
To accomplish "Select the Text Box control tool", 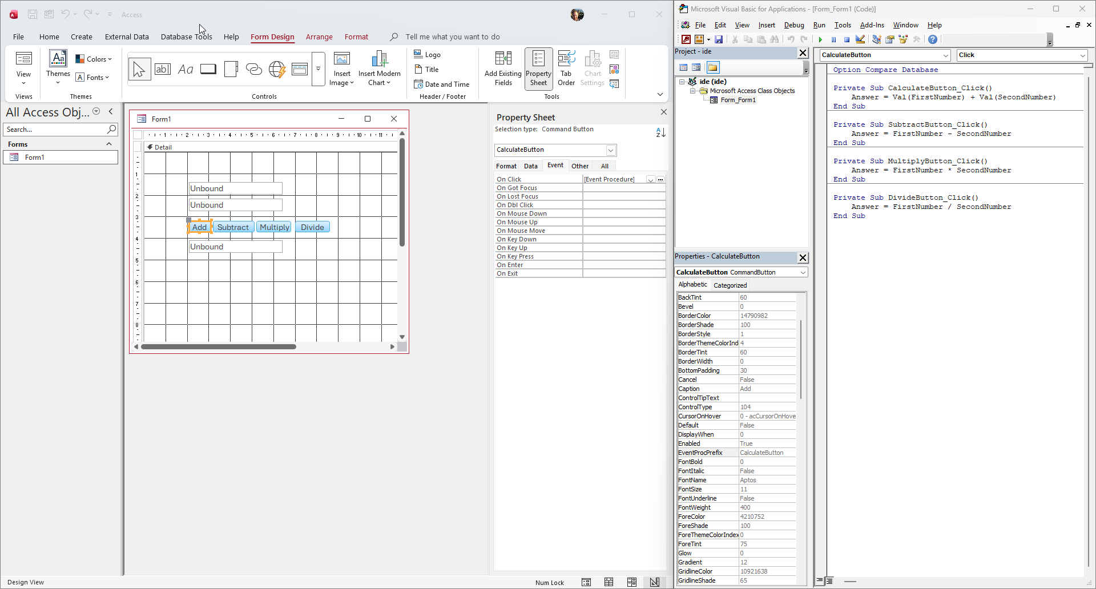I will pyautogui.click(x=163, y=69).
